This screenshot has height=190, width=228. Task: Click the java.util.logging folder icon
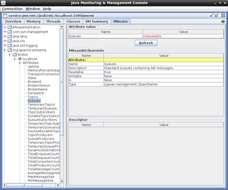click(x=10, y=46)
